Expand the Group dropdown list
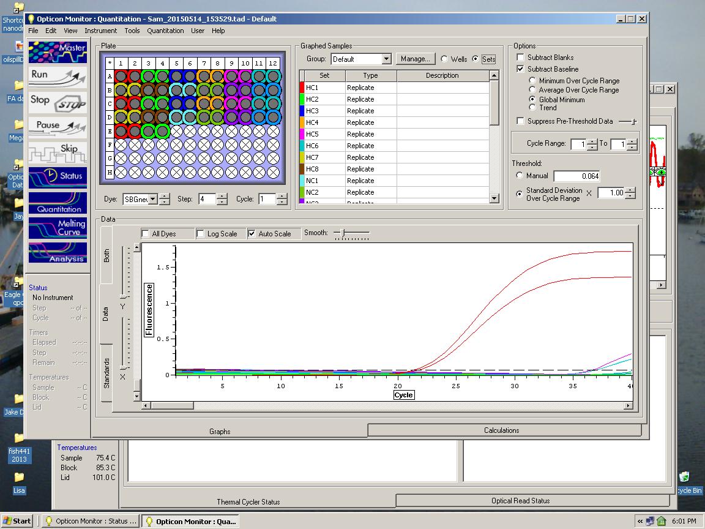Image resolution: width=705 pixels, height=529 pixels. pyautogui.click(x=386, y=59)
